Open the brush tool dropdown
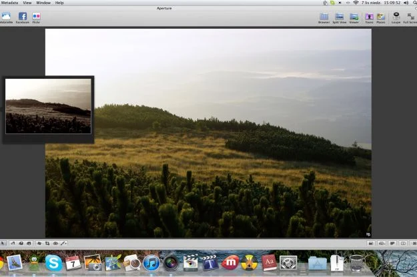 [64, 243]
